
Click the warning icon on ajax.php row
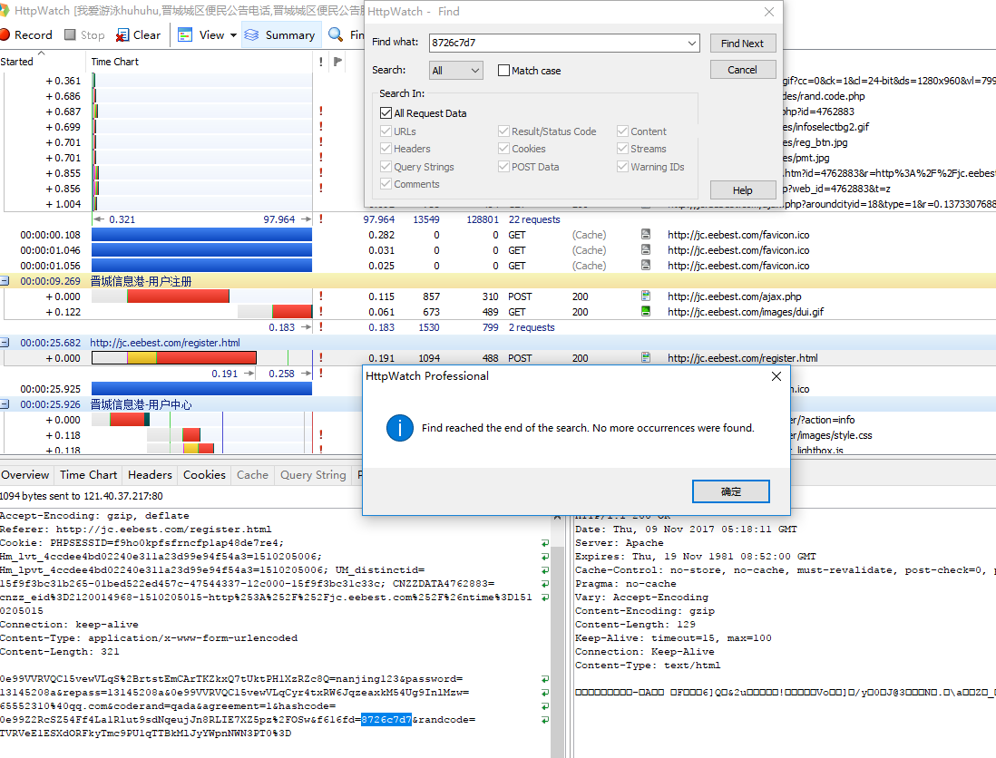click(320, 296)
